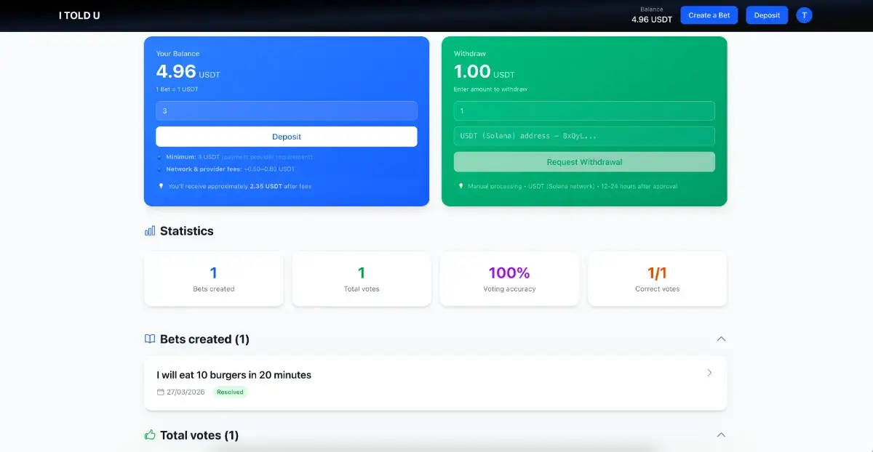Click the user avatar icon labeled T

[804, 15]
